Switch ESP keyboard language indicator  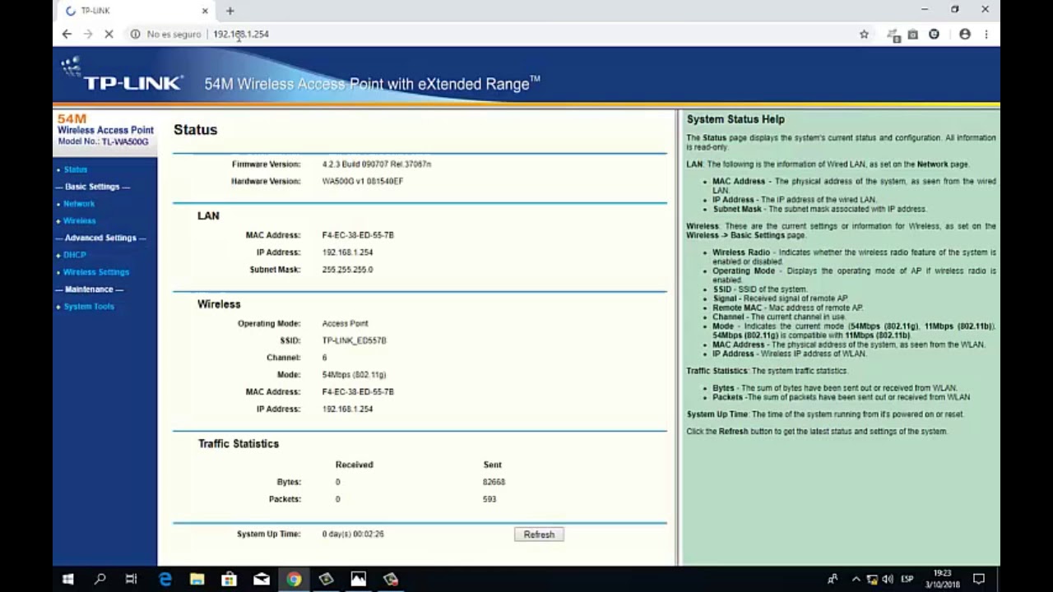907,579
